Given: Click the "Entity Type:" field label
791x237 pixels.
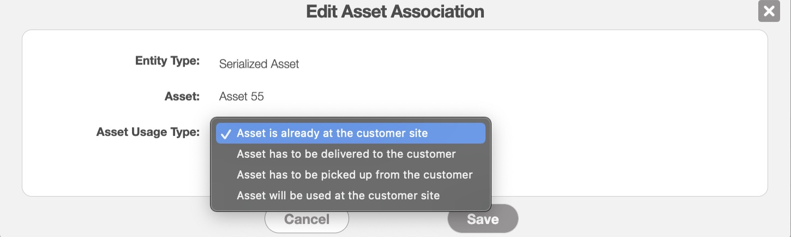Looking at the screenshot, I should click(x=167, y=61).
